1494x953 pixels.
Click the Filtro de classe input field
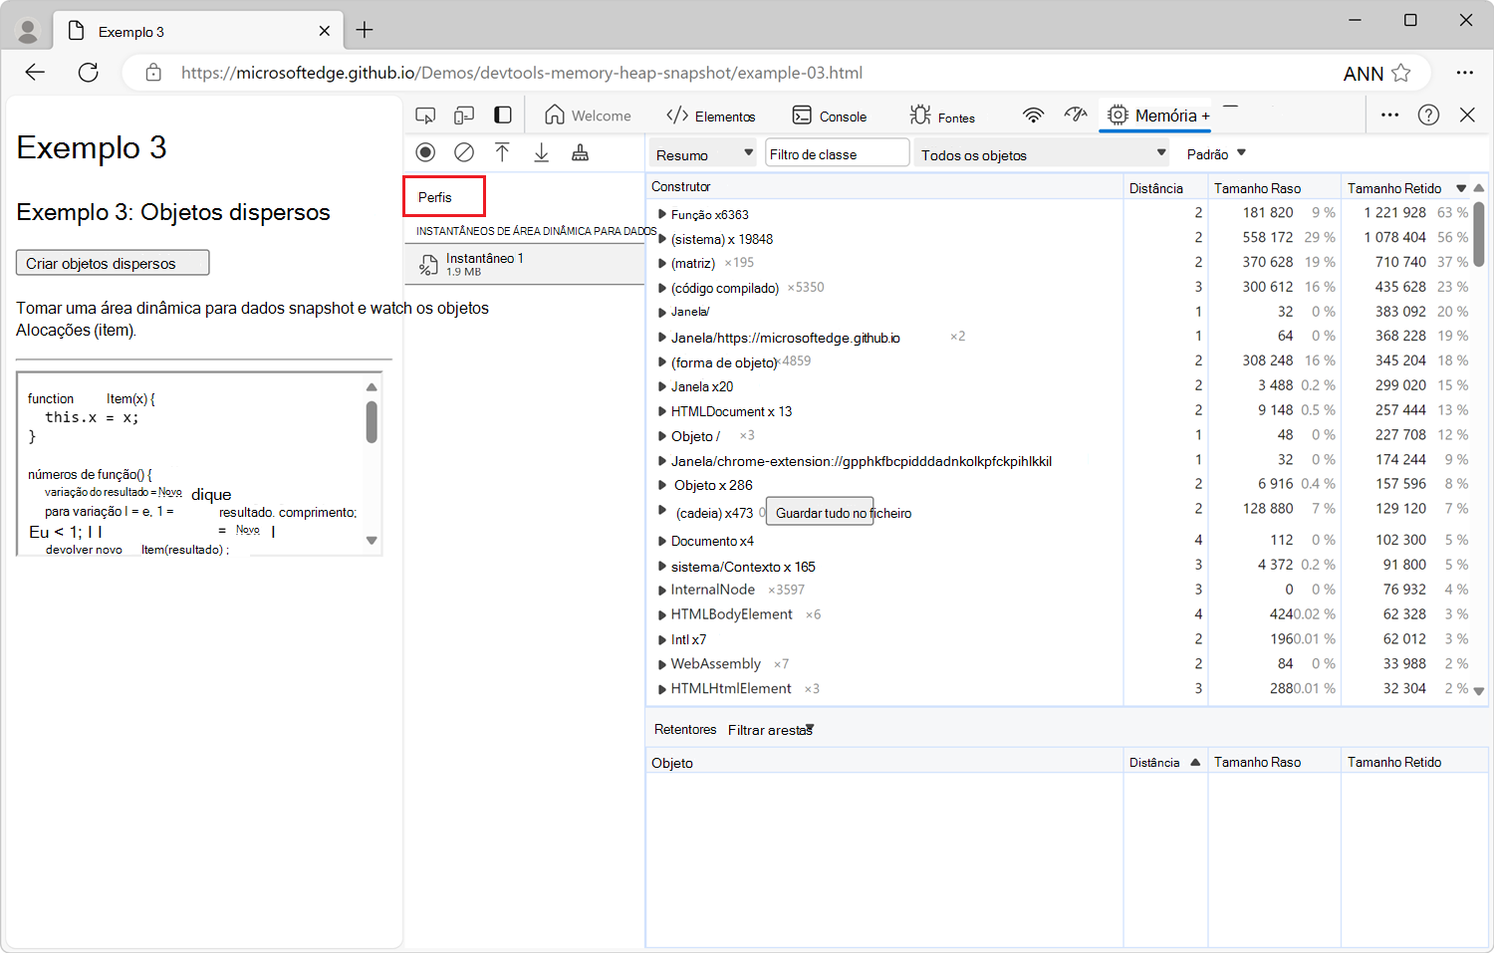[x=837, y=154]
